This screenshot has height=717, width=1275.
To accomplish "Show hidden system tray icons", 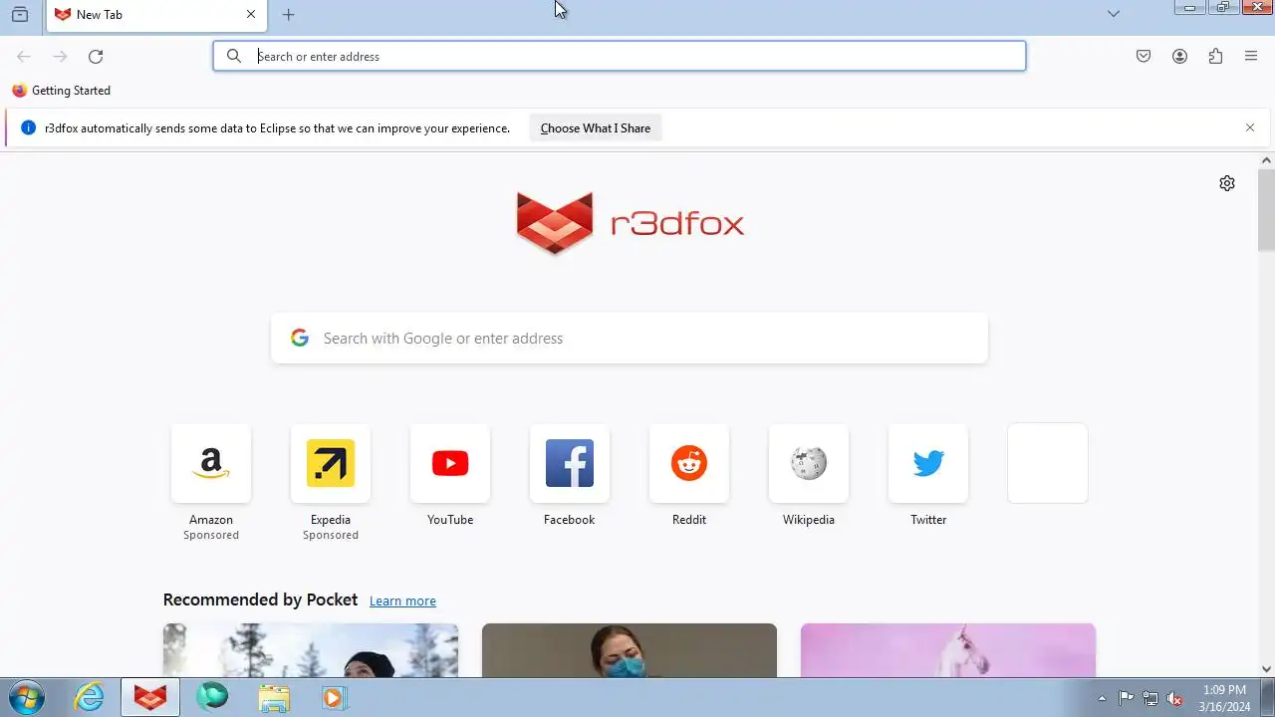I will (x=1102, y=698).
